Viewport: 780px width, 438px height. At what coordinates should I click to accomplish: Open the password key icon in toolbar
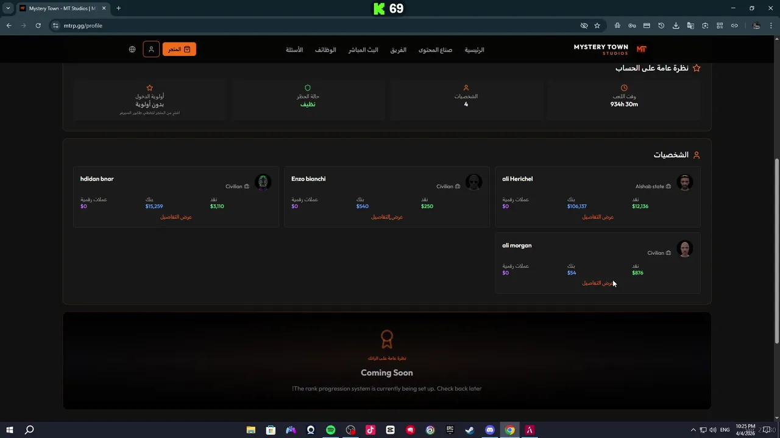(632, 26)
